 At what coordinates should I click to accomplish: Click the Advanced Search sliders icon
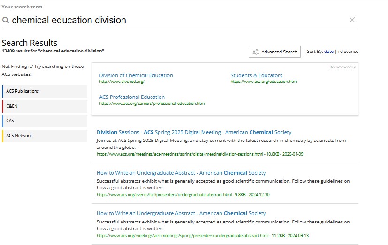255,52
